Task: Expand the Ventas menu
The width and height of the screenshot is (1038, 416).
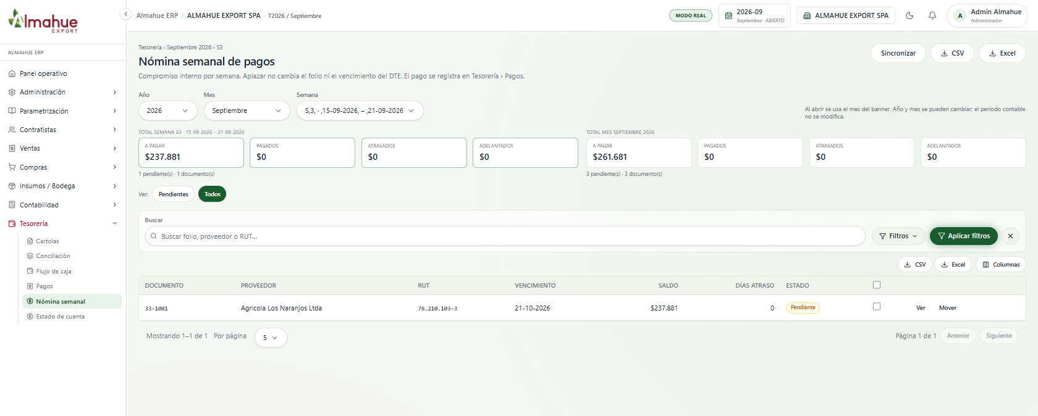Action: 63,148
